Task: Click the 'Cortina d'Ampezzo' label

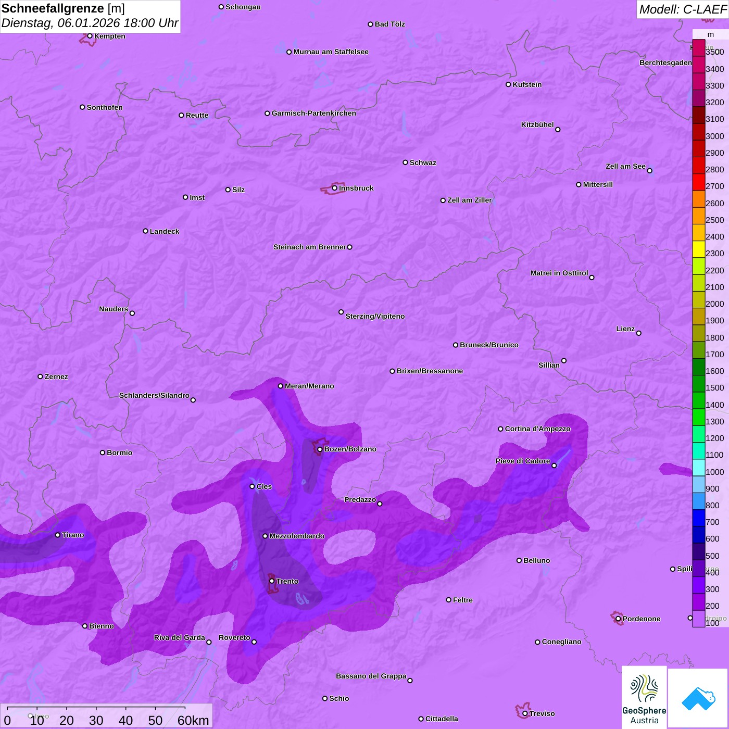Action: [x=538, y=429]
